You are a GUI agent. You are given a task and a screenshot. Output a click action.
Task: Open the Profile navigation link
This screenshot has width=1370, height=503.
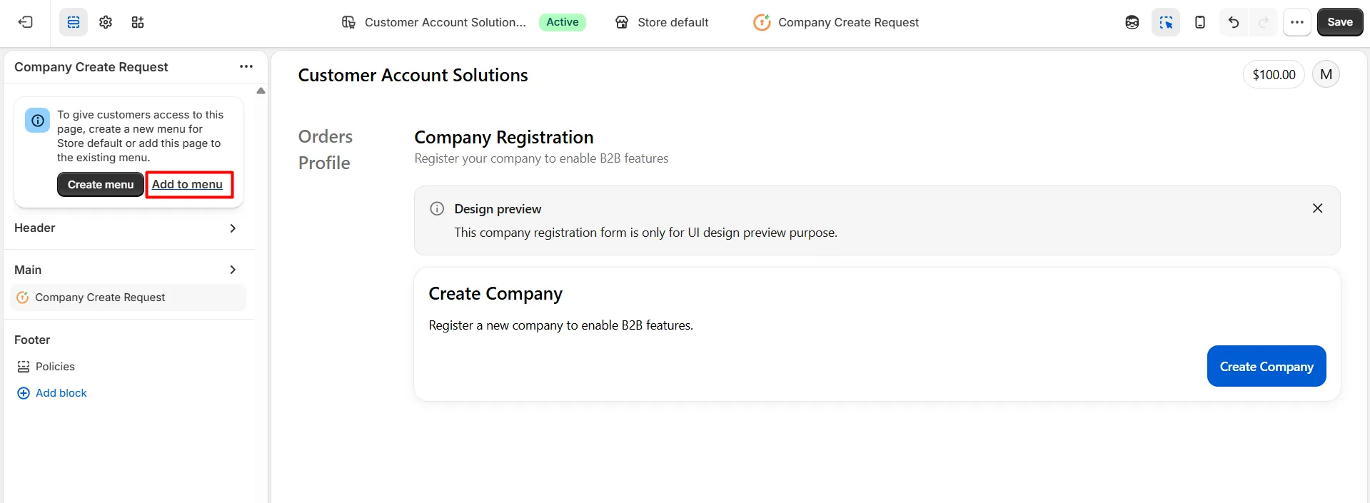coord(324,163)
